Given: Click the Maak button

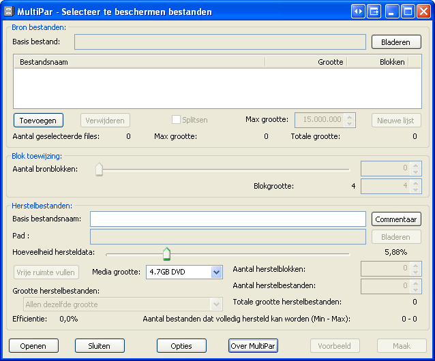Looking at the screenshot, I should 402,346.
